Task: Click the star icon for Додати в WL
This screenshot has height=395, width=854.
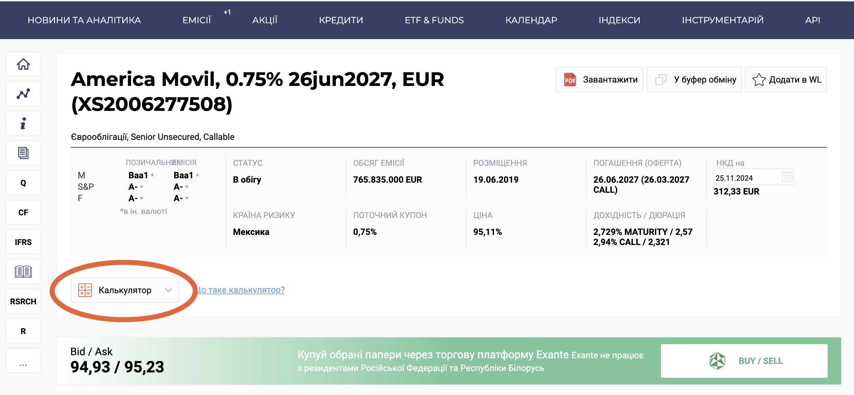Action: click(759, 80)
